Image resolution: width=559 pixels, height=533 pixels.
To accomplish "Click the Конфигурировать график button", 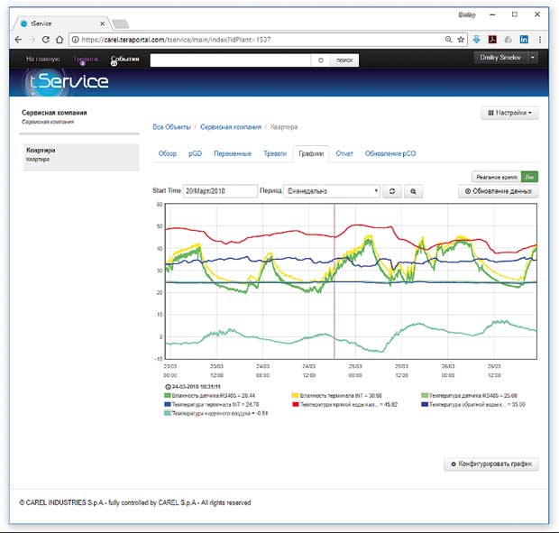I will 491,464.
